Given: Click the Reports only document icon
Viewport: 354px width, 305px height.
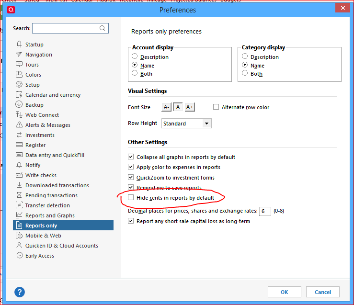Looking at the screenshot, I should (19, 225).
